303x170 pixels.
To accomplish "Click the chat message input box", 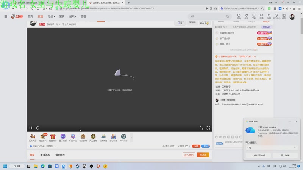I will [x=233, y=142].
